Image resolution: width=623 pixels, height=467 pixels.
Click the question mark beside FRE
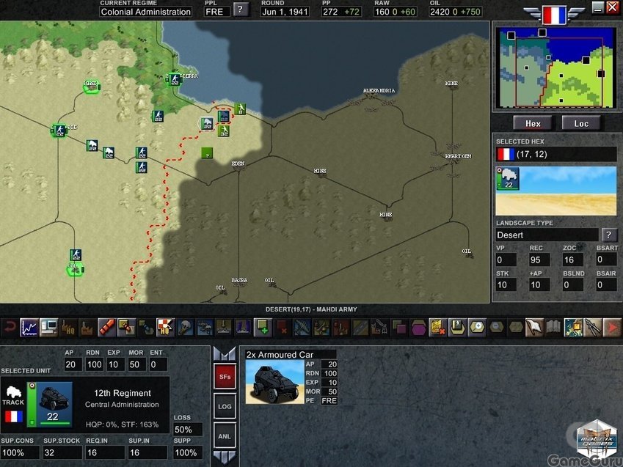tap(241, 9)
